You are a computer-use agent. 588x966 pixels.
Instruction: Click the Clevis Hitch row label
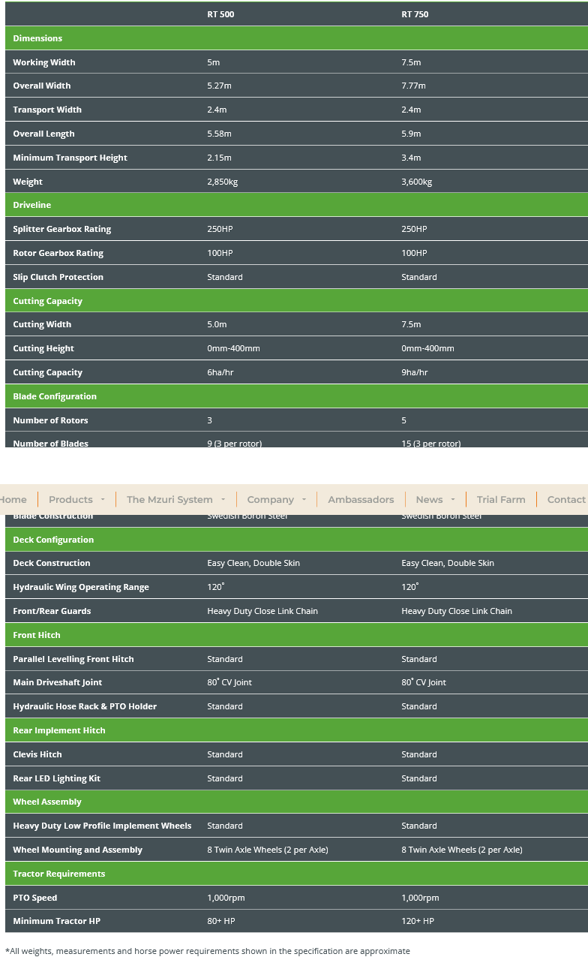point(37,754)
